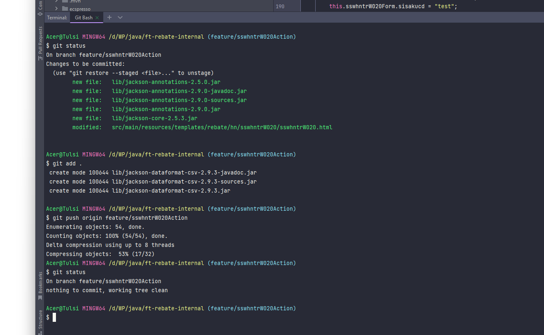Click jackson-dataformat-csv-2.9.3.jar create mode line
This screenshot has width=544, height=335.
tap(140, 191)
